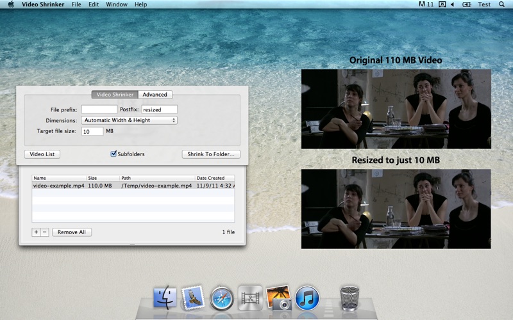Click the volume speaker icon in menu bar
513x320 pixels.
pos(453,4)
